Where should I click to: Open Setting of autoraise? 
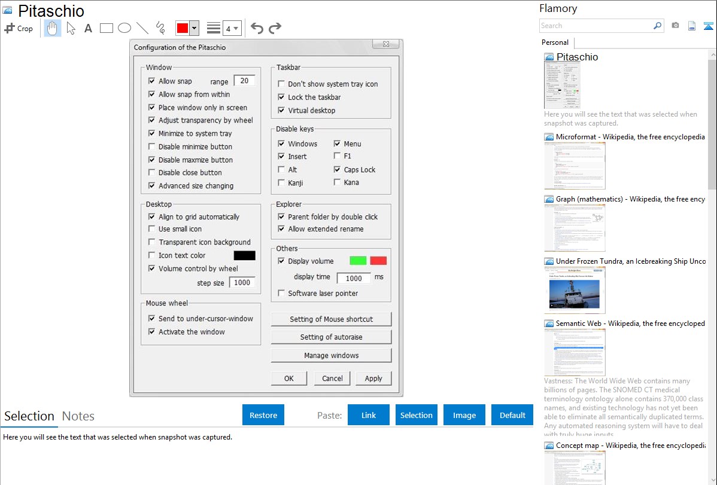331,337
